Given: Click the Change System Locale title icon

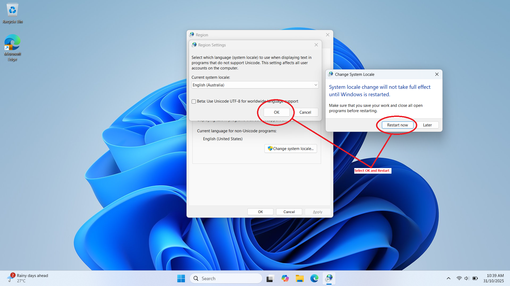Looking at the screenshot, I should pos(331,74).
